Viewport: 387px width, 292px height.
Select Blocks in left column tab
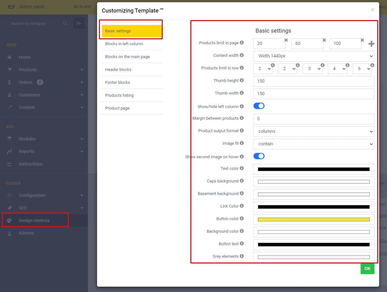[124, 44]
